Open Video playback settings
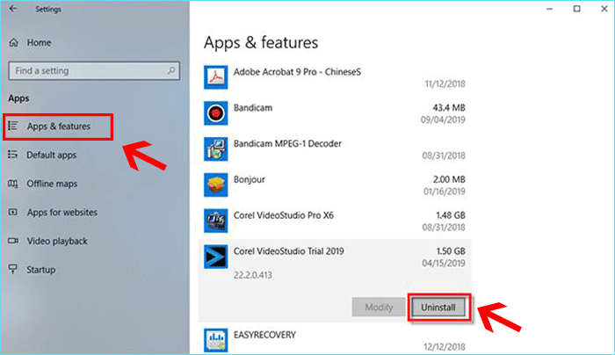 pyautogui.click(x=57, y=241)
